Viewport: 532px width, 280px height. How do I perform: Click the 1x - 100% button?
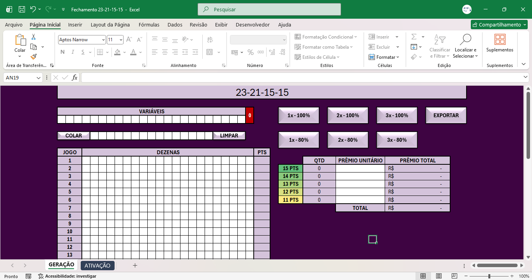299,115
